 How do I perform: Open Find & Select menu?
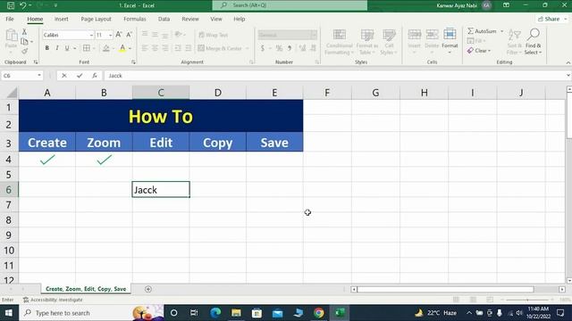point(533,42)
